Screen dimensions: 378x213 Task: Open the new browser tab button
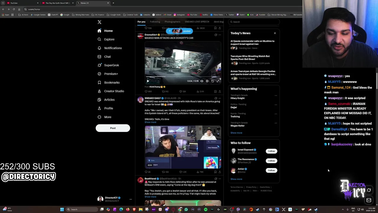pyautogui.click(x=113, y=3)
